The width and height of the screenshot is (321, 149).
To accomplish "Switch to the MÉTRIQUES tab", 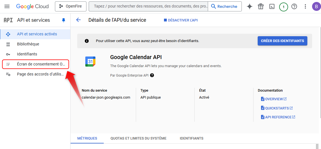I will pyautogui.click(x=87, y=138).
